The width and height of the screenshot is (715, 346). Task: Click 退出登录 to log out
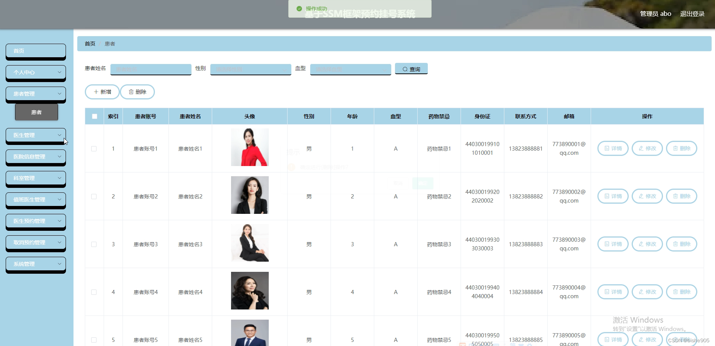(x=692, y=13)
